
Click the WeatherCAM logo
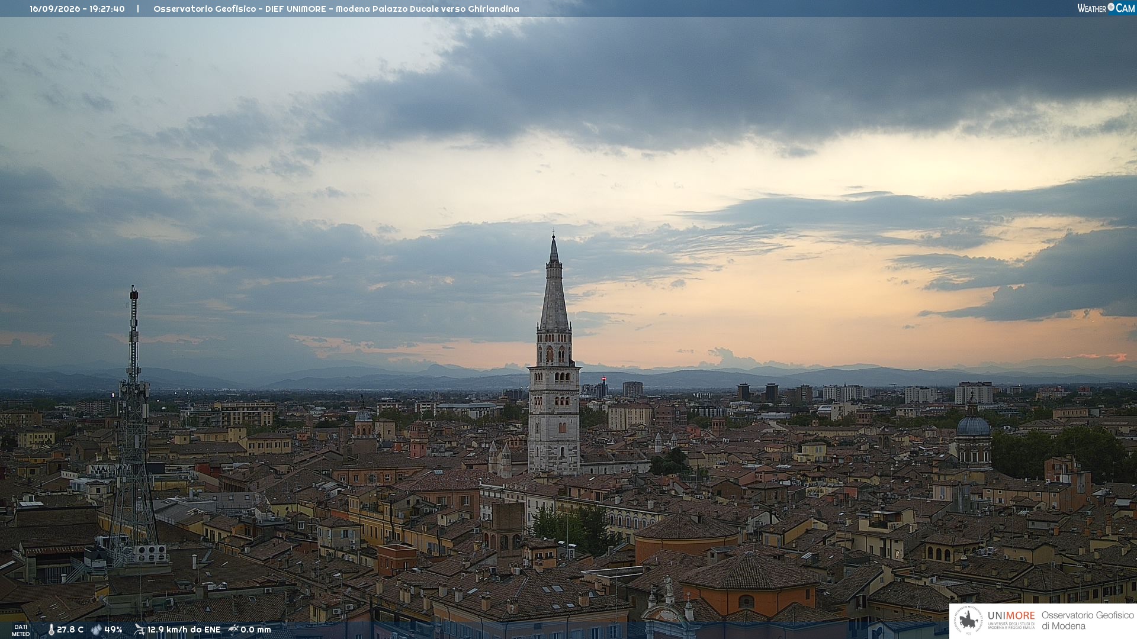click(x=1106, y=8)
